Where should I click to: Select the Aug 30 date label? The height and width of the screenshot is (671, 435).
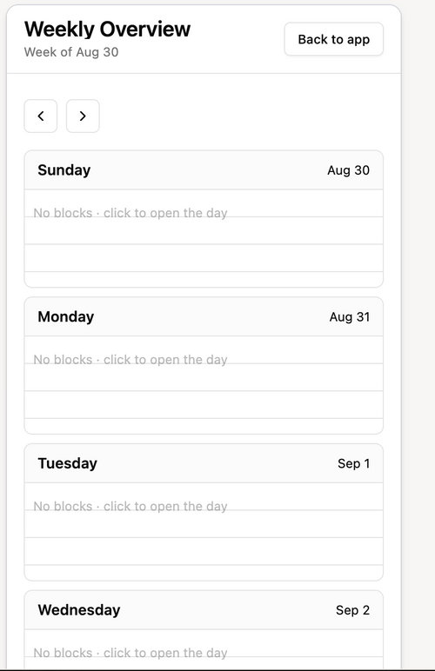[x=349, y=170]
